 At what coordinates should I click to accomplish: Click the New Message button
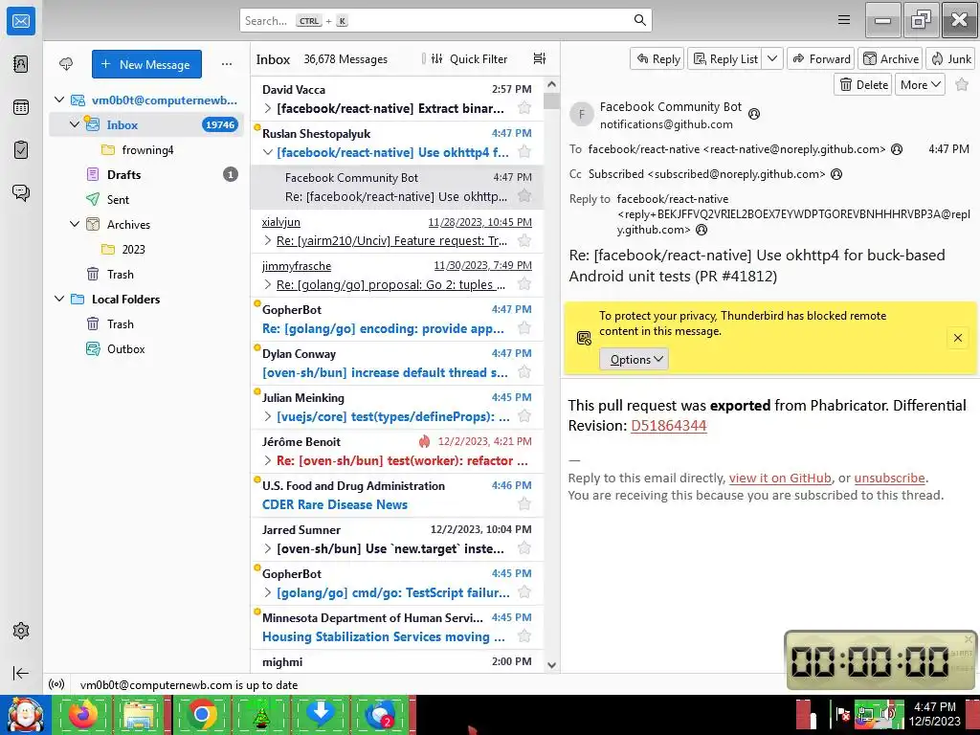point(146,64)
